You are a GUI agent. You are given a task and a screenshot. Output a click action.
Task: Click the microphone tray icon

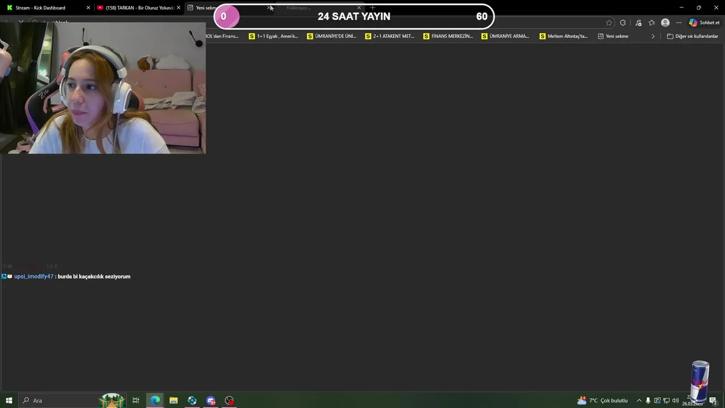click(648, 401)
